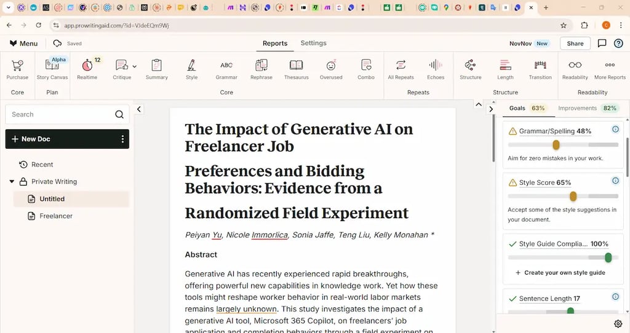The image size is (630, 333).
Task: Open browser extensions puzzle icon
Action: point(584,25)
